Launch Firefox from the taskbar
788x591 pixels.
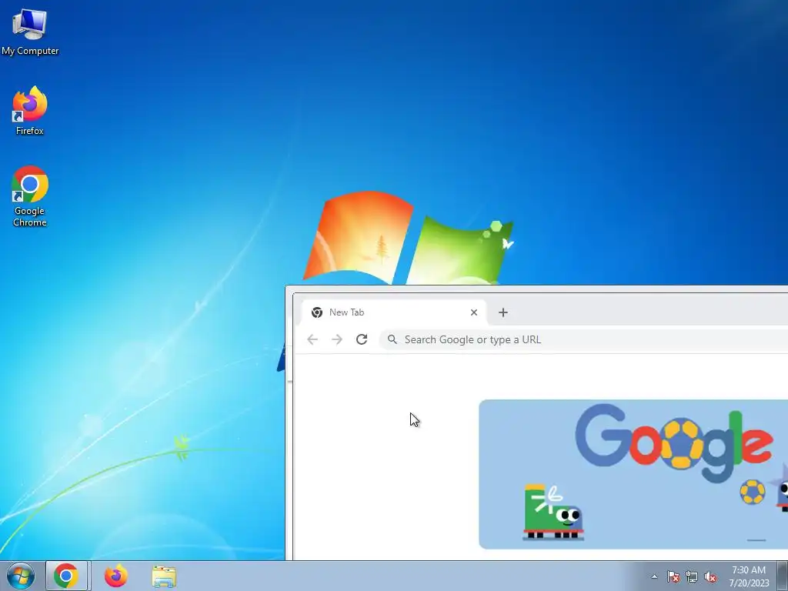115,576
